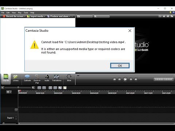The image size is (175, 131).
Task: Open the Audio tool
Action: coord(47,78)
